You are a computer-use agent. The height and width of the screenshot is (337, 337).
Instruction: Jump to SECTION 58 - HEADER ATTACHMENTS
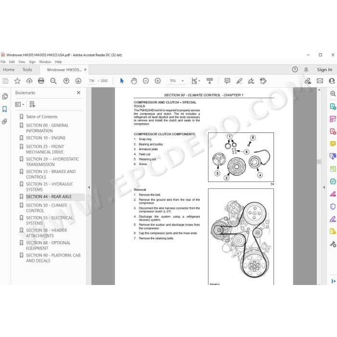coord(46,233)
